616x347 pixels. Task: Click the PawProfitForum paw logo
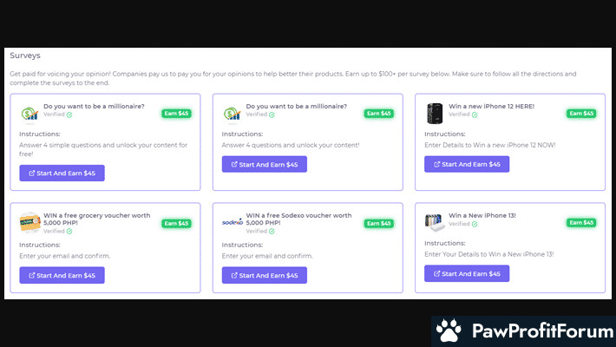coord(449,331)
